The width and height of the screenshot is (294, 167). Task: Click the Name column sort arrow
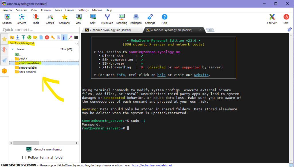click(12, 49)
